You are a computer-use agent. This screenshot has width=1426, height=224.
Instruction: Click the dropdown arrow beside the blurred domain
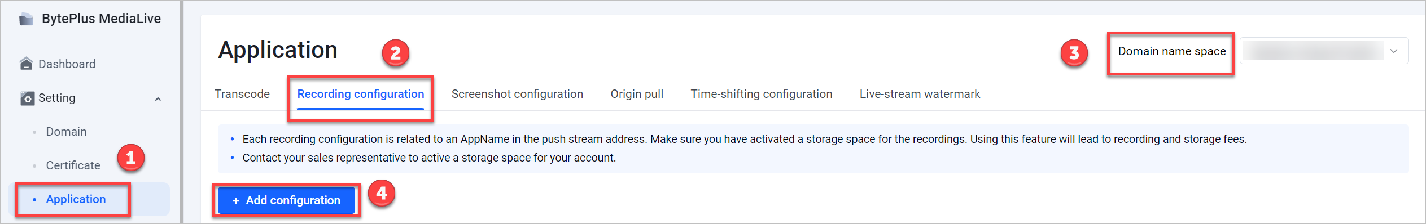1394,51
